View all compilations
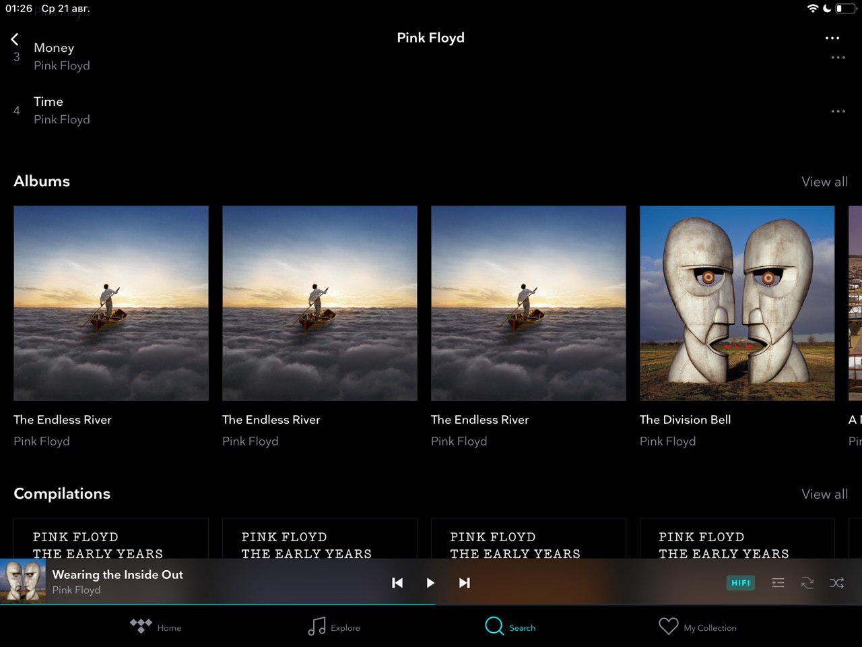Viewport: 862px width, 647px height. coord(824,495)
